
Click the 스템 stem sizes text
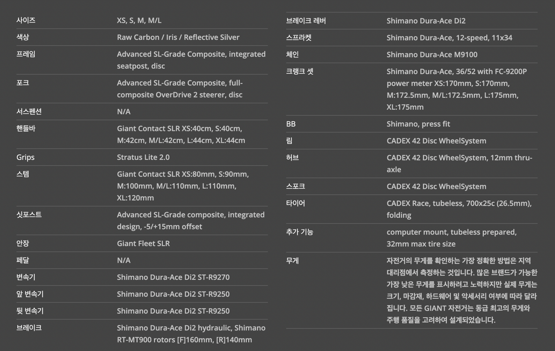[x=183, y=186]
